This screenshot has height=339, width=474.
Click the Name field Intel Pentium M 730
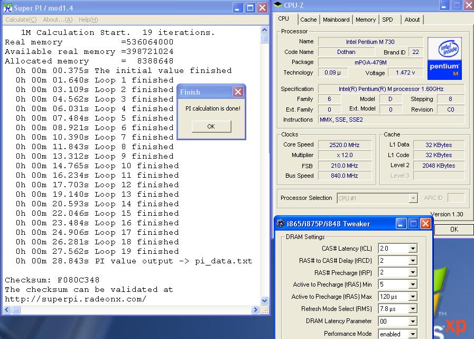point(370,42)
